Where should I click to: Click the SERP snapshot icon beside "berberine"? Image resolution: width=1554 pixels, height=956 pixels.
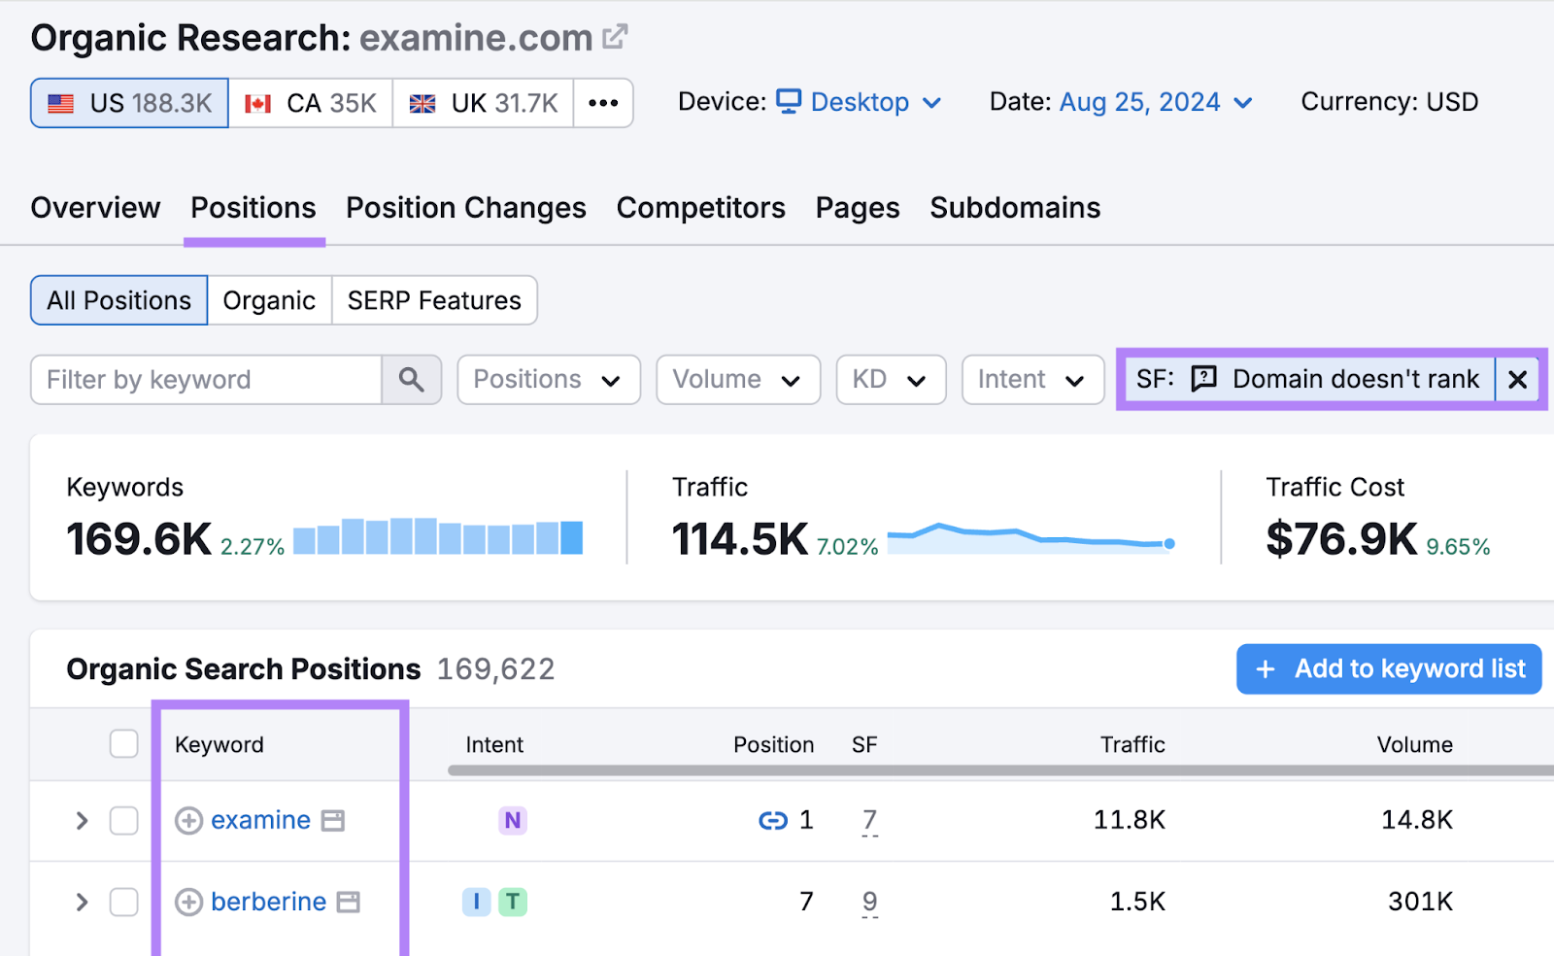[x=346, y=903]
